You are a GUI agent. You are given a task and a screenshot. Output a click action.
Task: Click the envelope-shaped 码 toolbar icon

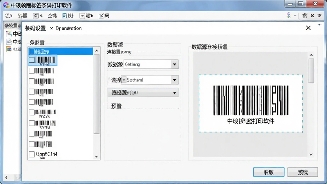coord(104,16)
